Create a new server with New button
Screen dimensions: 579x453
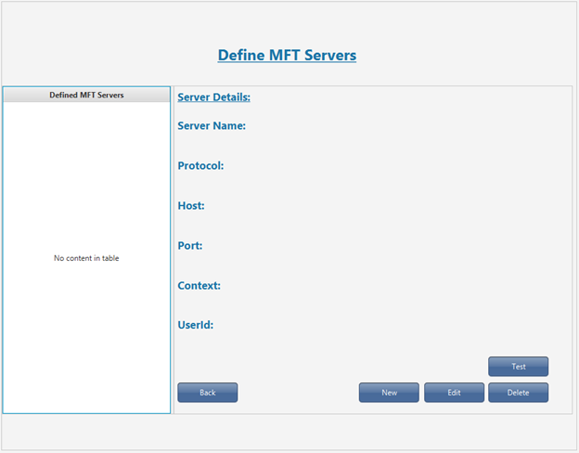[389, 393]
